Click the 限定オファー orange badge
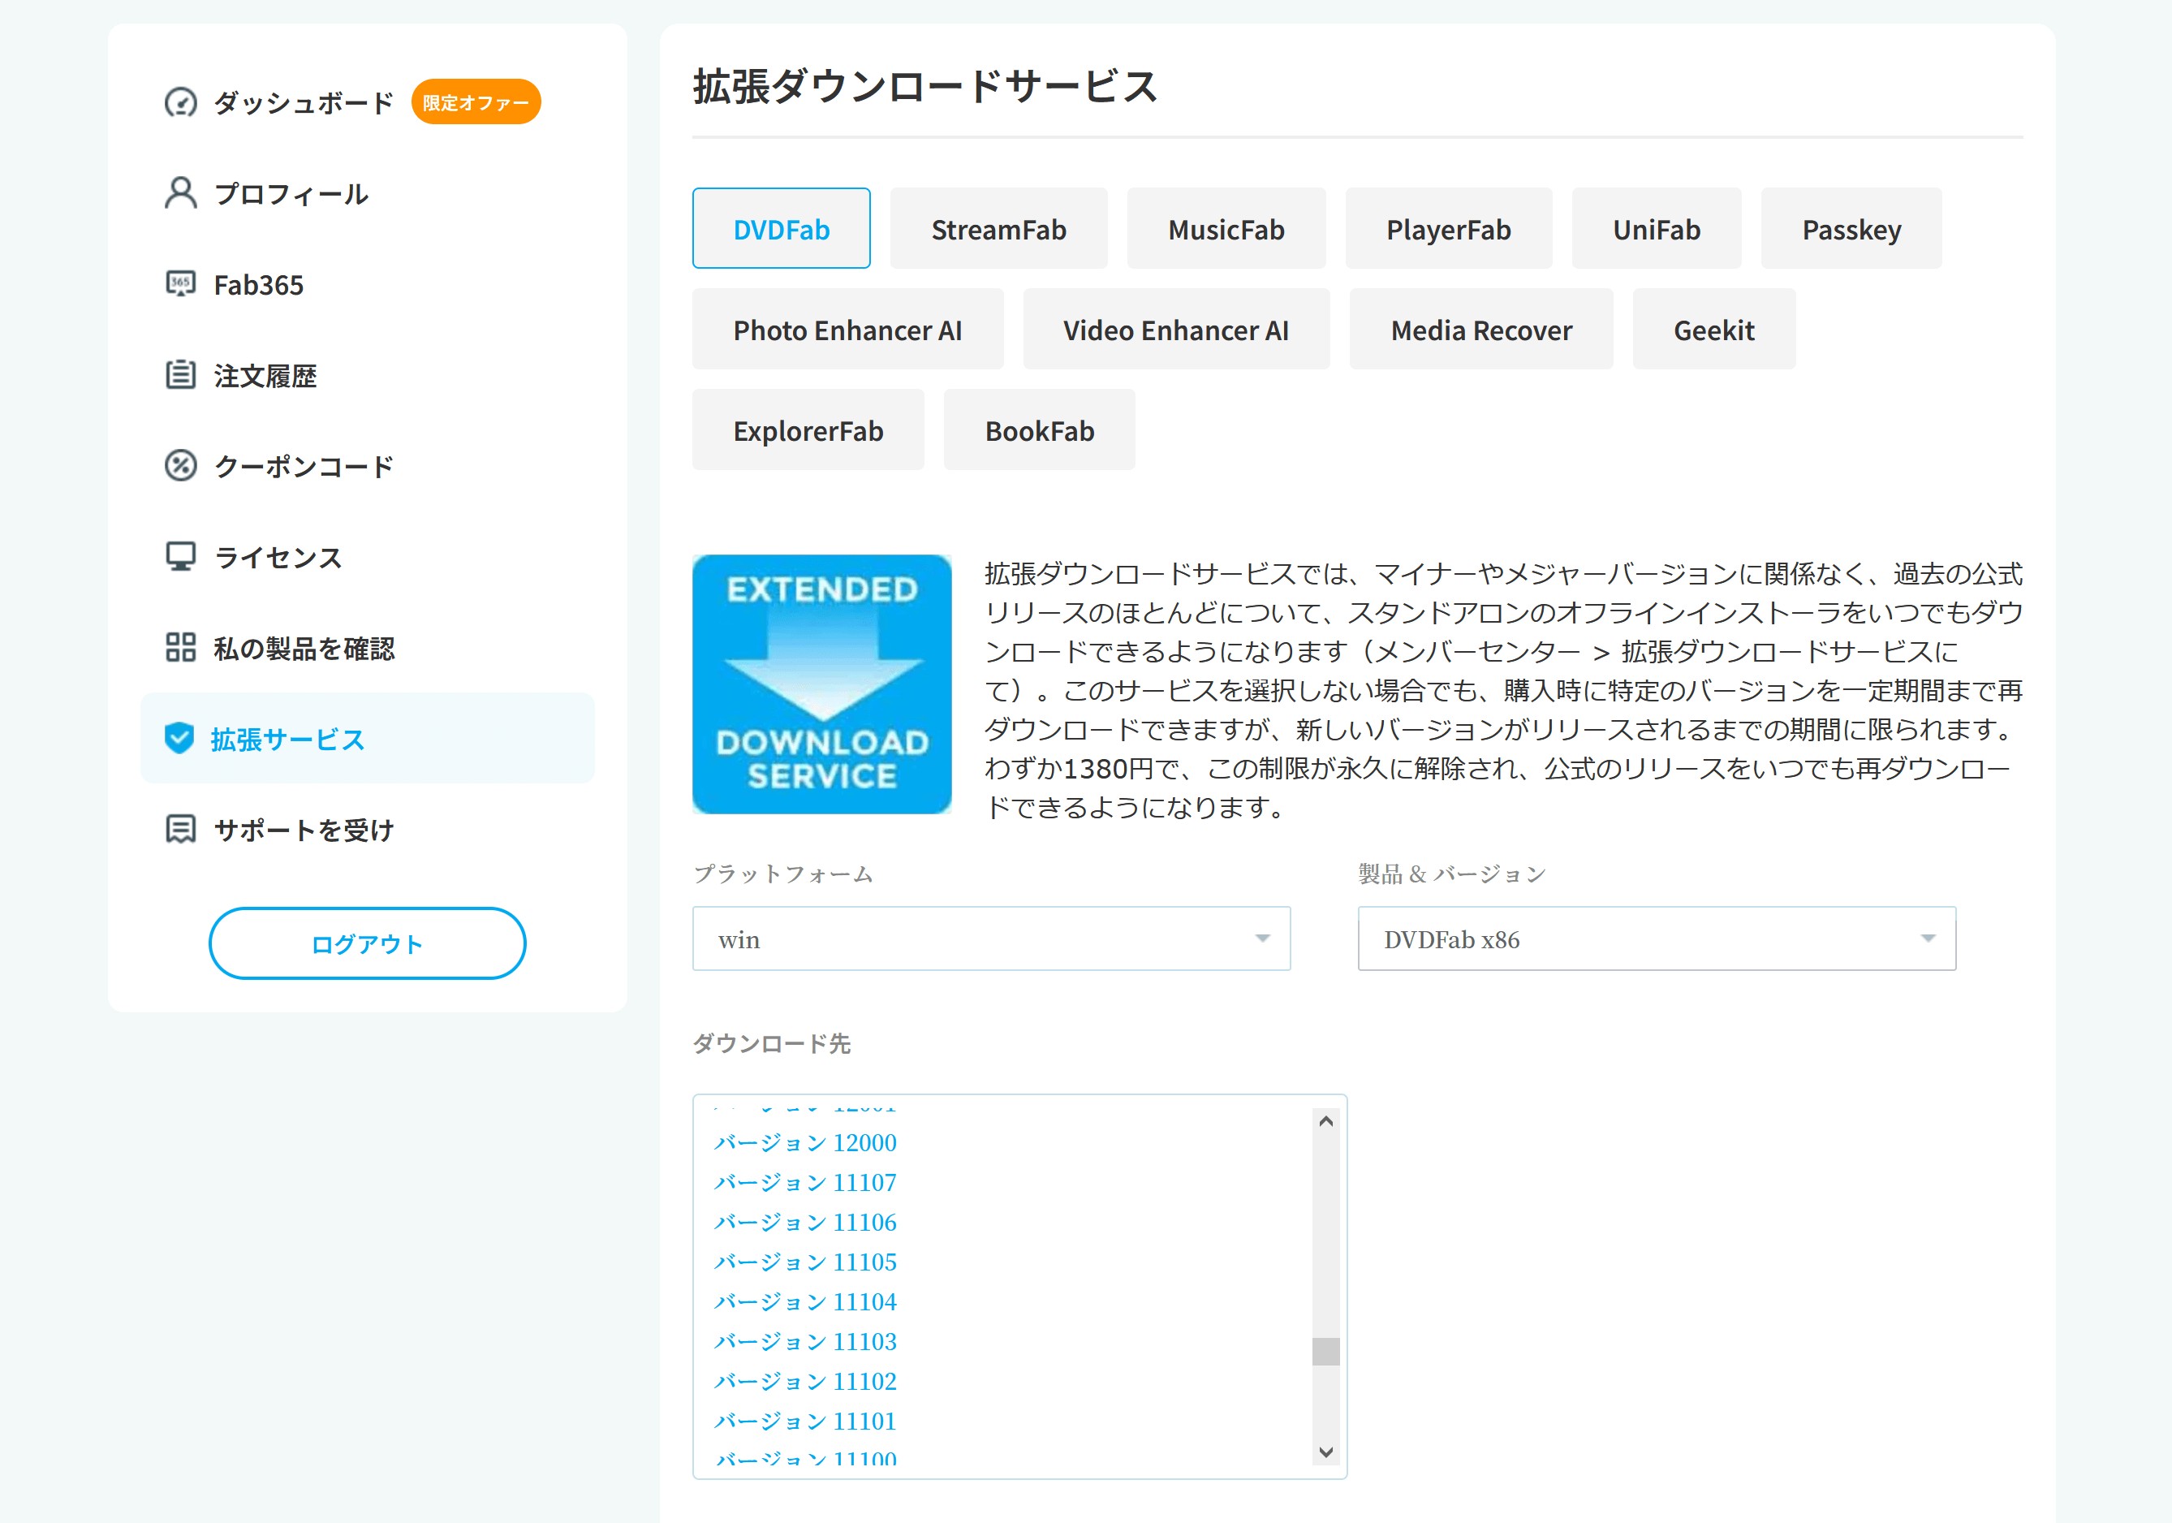The height and width of the screenshot is (1523, 2172). tap(476, 102)
